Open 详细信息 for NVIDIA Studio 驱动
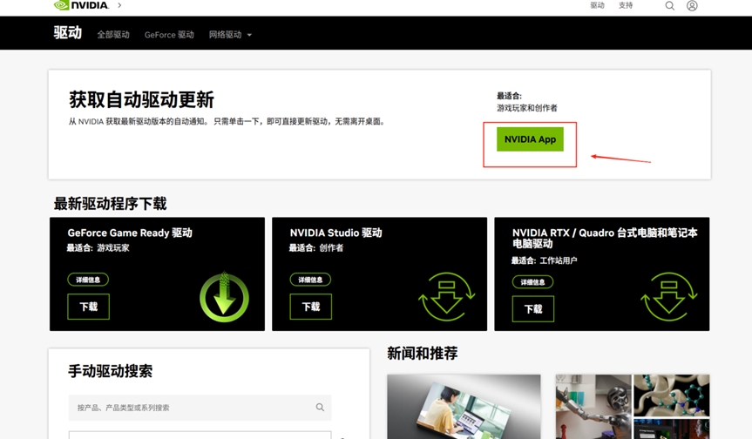Screen dimensions: 752x439 click(x=310, y=280)
